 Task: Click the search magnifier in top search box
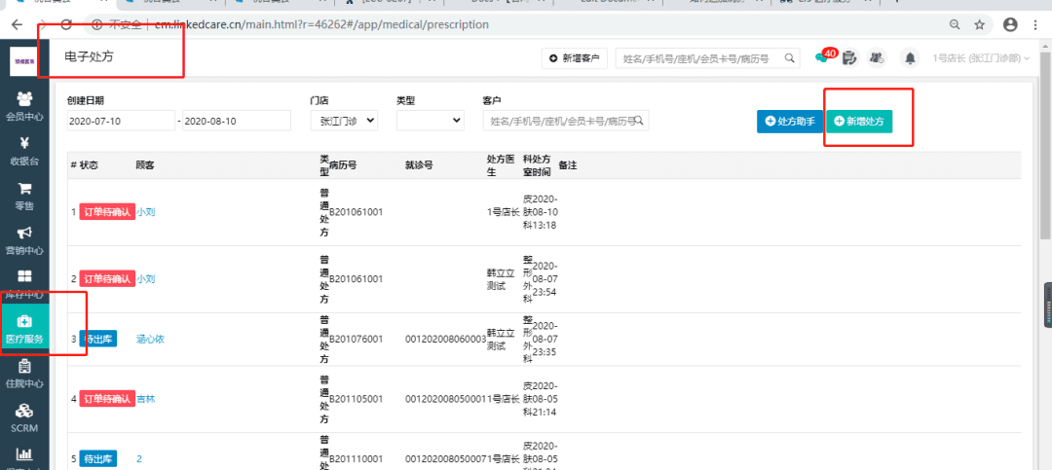pyautogui.click(x=790, y=58)
